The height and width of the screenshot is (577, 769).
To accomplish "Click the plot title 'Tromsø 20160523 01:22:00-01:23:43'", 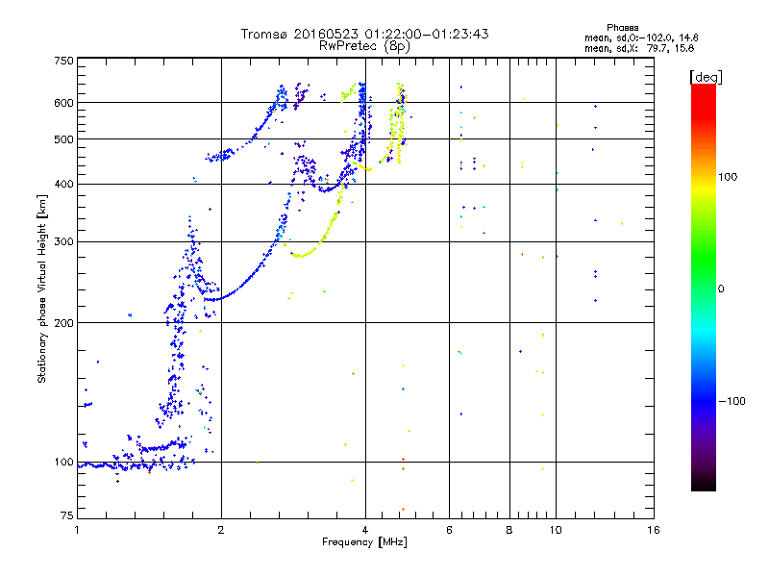I will click(364, 34).
